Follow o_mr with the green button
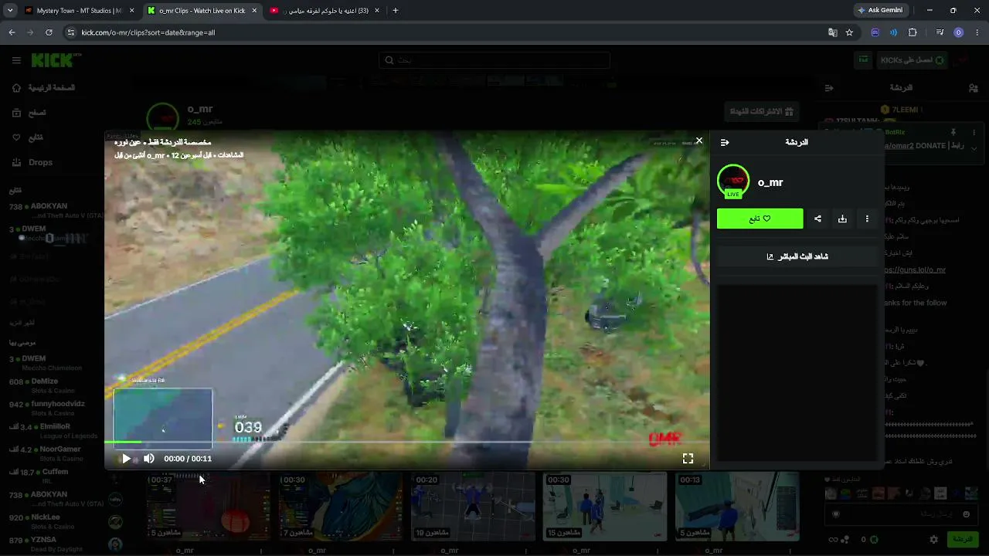Viewport: 989px width, 556px height. (760, 219)
